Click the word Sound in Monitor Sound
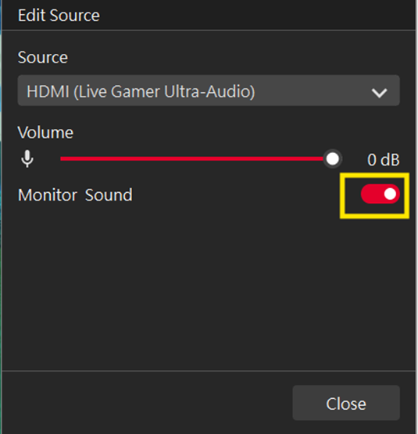Viewport: 418px width, 434px height. pyautogui.click(x=109, y=195)
